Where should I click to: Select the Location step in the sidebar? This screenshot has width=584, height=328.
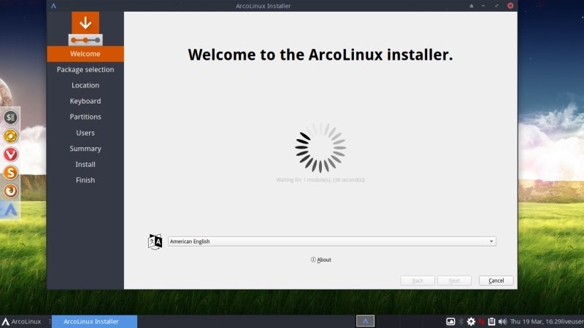pos(85,85)
